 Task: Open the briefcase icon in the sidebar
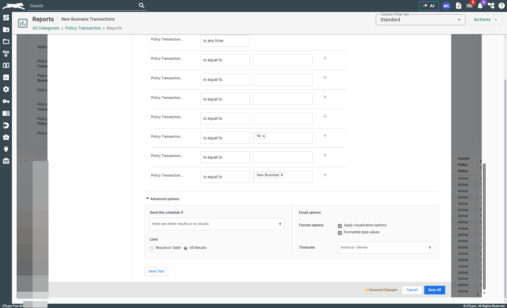tap(6, 137)
